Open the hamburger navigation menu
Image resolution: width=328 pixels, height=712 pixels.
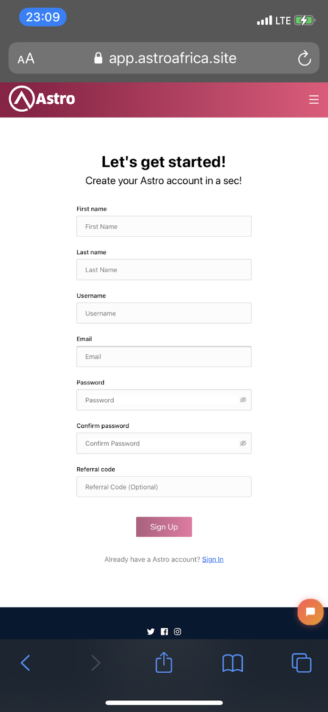[314, 100]
